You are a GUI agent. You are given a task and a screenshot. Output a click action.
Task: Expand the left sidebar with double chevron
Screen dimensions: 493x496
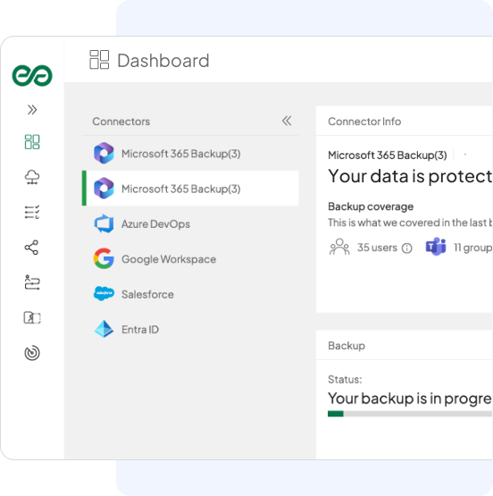(x=32, y=110)
